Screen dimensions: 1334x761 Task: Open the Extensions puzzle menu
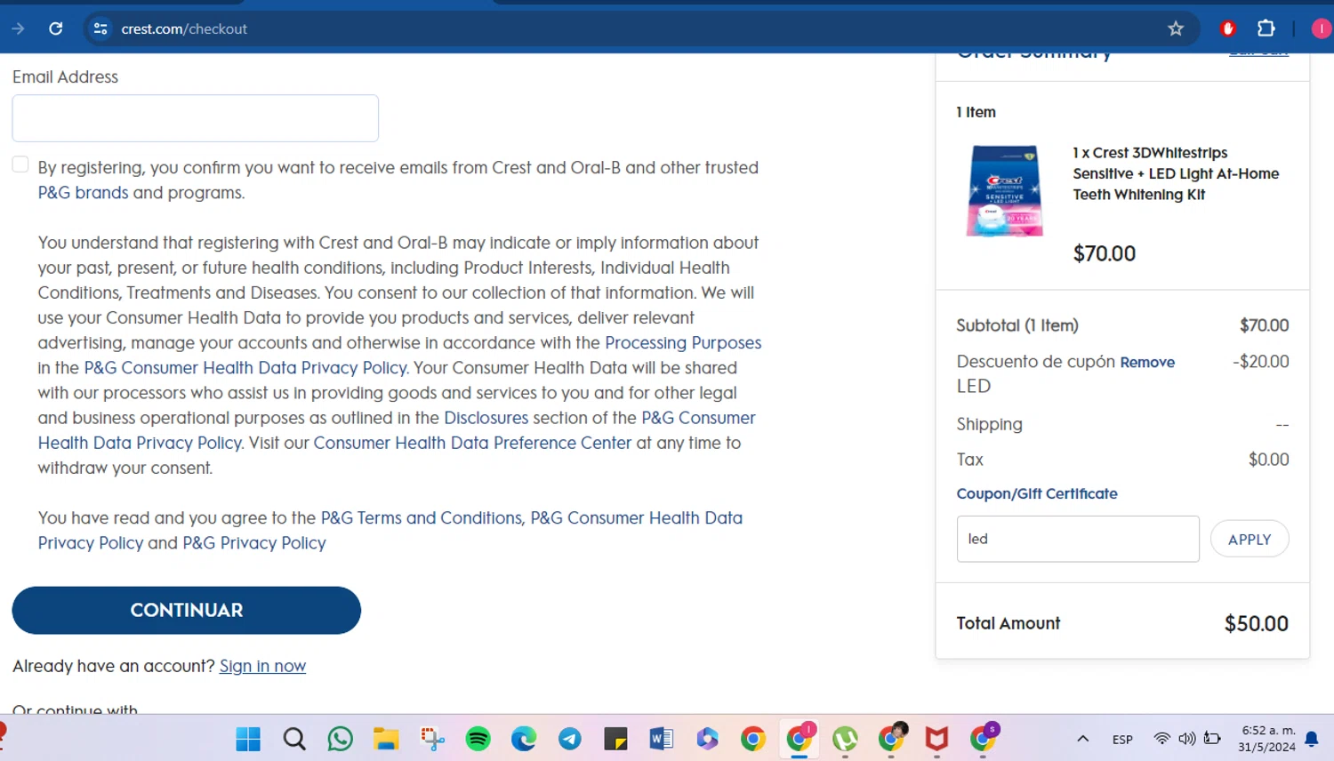[1266, 28]
